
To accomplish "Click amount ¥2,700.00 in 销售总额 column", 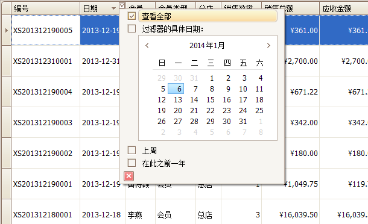I will tap(301, 61).
